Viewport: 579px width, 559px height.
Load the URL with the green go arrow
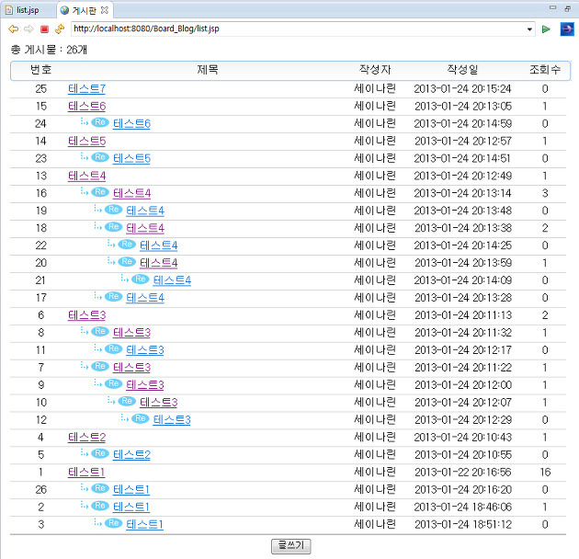pos(546,29)
